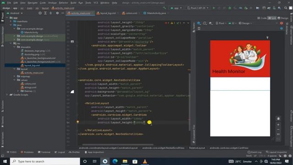Click Expand All in Project panel header
The image size is (293, 165).
point(45,13)
